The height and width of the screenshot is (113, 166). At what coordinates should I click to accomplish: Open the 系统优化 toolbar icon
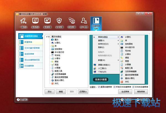tap(35, 23)
